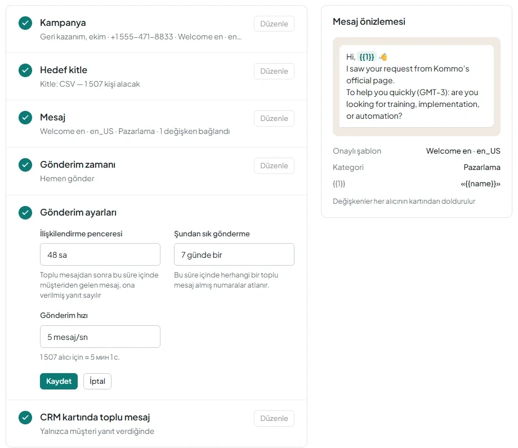518x448 pixels.
Task: Open the Şundan sık gönderme dropdown
Action: tap(234, 254)
